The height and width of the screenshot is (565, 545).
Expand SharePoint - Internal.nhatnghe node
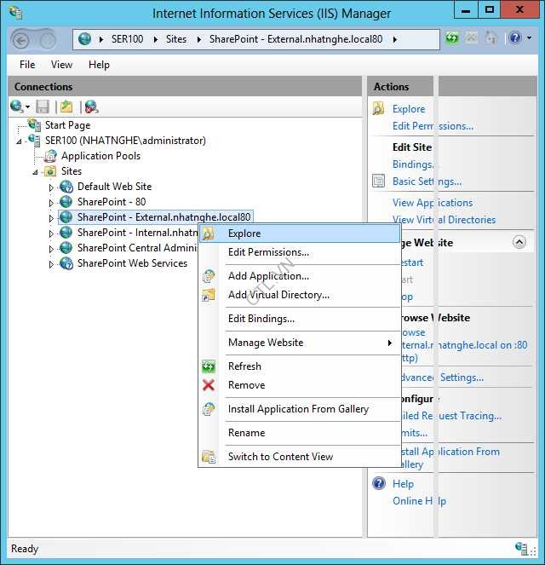click(x=51, y=233)
